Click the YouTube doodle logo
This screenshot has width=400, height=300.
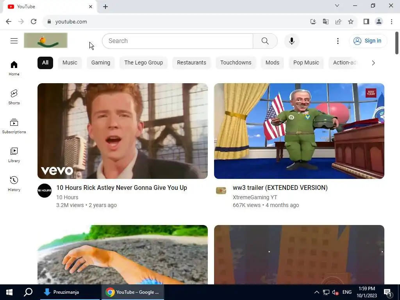click(46, 40)
